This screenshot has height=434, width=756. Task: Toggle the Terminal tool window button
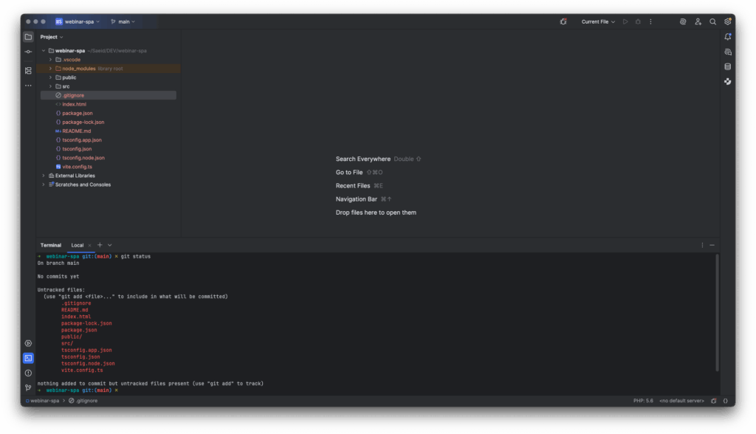click(x=28, y=358)
